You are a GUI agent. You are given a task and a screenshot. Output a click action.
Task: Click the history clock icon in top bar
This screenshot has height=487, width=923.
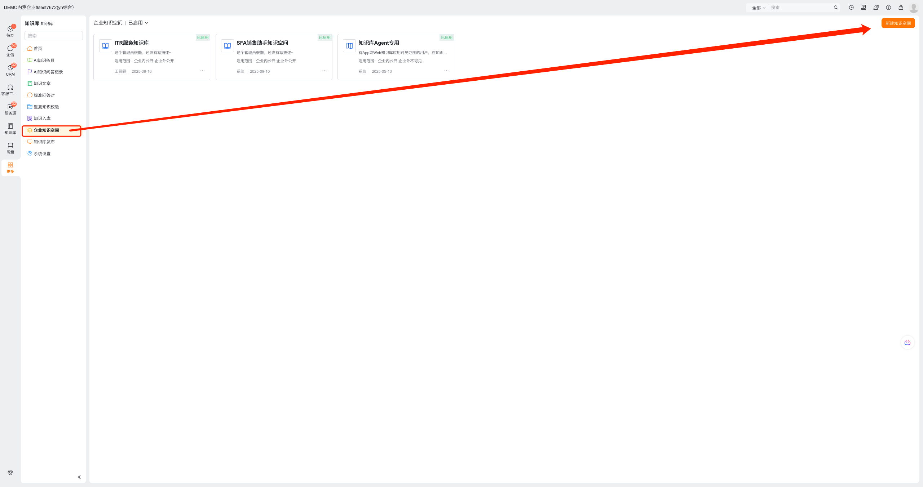pos(851,8)
